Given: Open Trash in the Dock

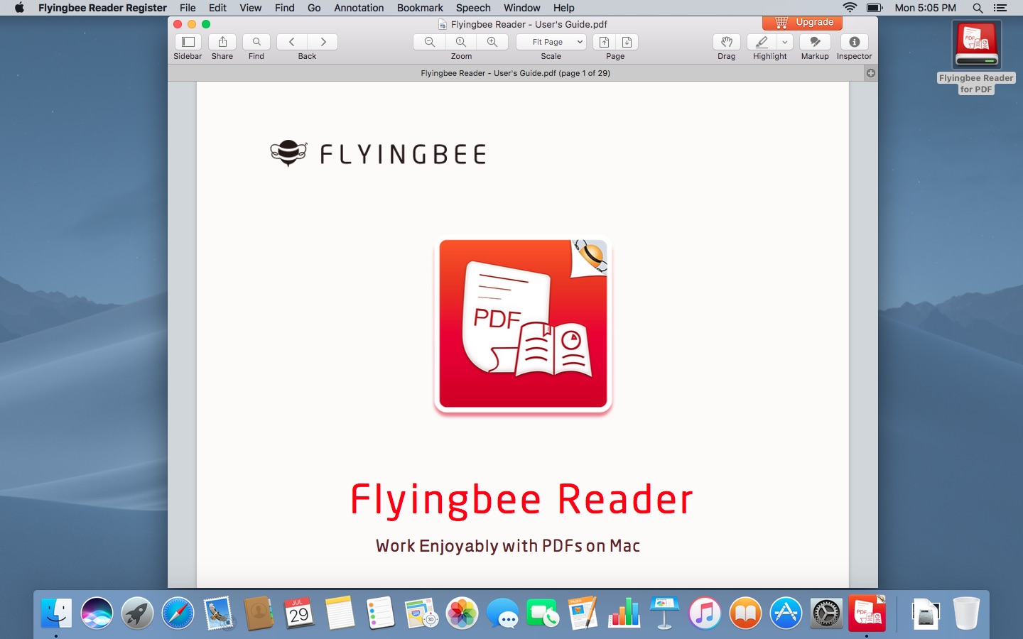Looking at the screenshot, I should [x=966, y=613].
